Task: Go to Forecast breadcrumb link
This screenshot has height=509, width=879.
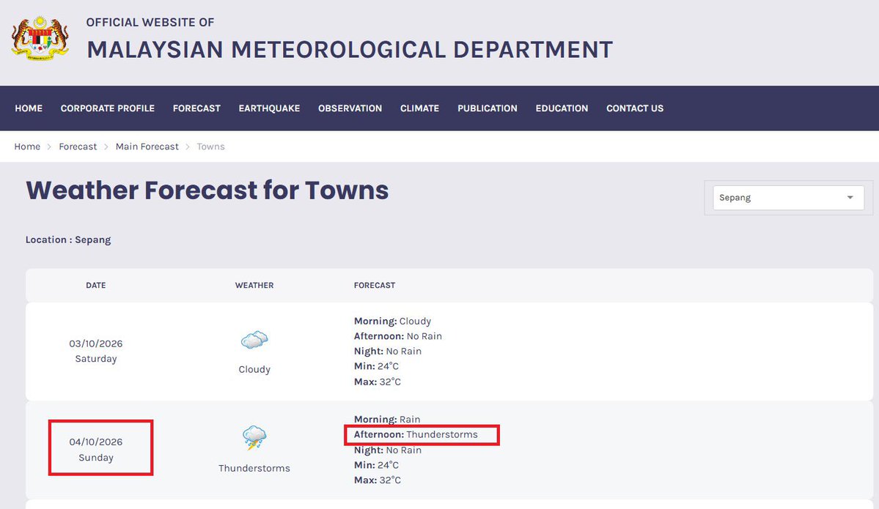Action: click(x=78, y=146)
